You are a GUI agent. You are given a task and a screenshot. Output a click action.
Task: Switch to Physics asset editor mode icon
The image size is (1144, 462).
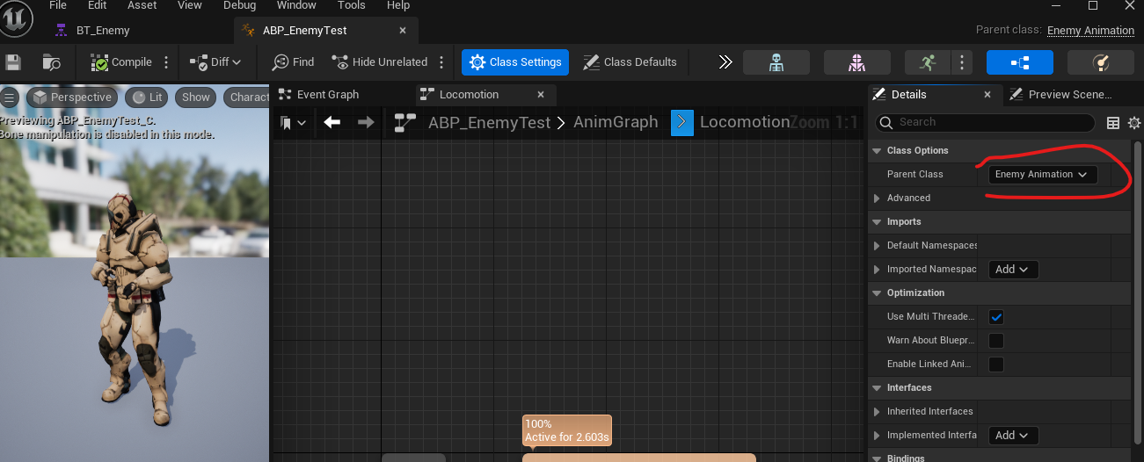pyautogui.click(x=1100, y=62)
